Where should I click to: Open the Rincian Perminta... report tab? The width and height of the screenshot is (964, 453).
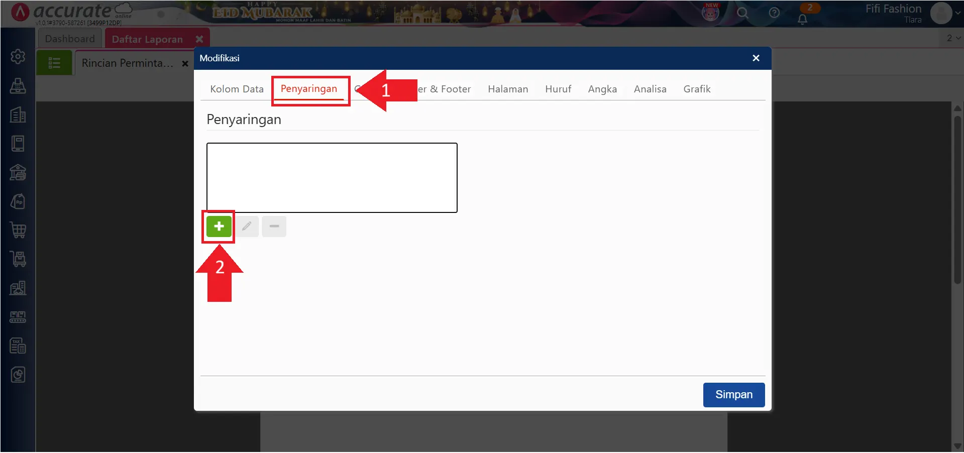pos(128,63)
